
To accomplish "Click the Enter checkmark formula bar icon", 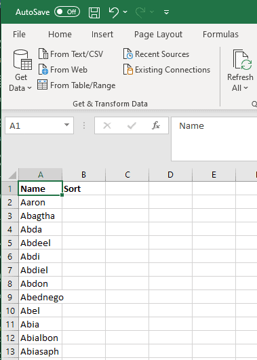I will (132, 125).
